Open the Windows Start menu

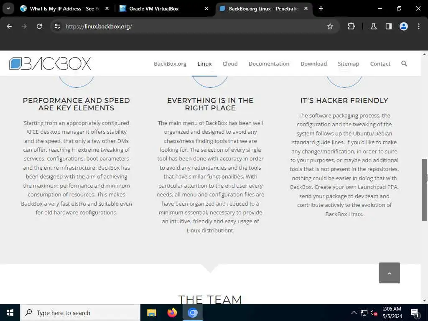tap(10, 313)
